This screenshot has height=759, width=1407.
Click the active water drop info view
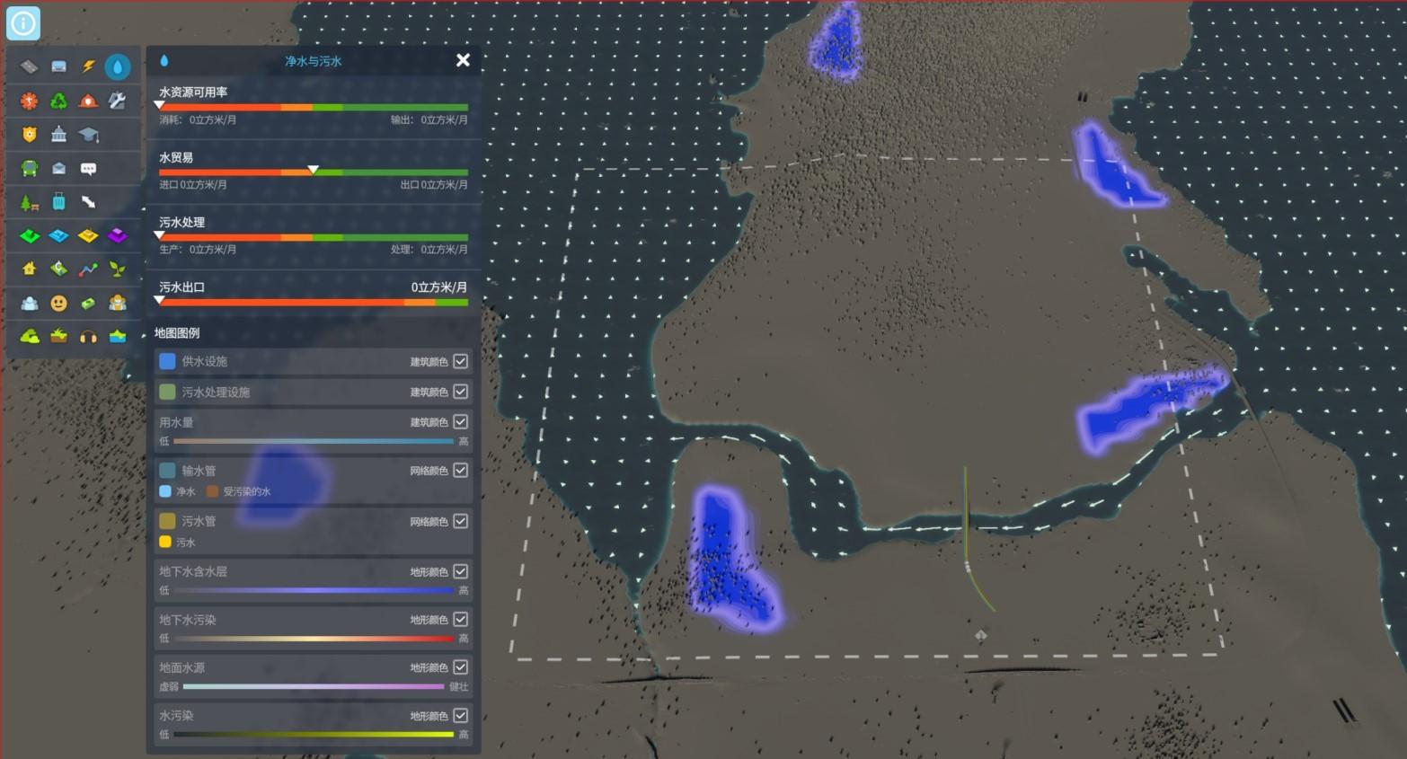117,66
